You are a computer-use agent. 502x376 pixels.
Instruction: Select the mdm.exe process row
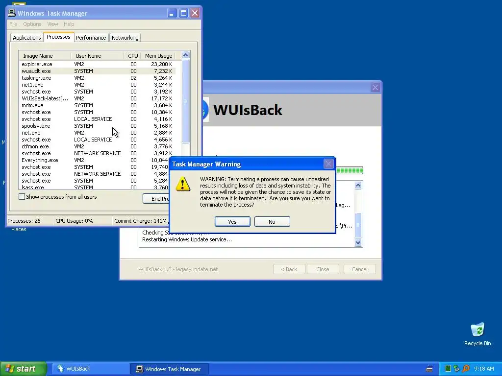click(x=98, y=105)
